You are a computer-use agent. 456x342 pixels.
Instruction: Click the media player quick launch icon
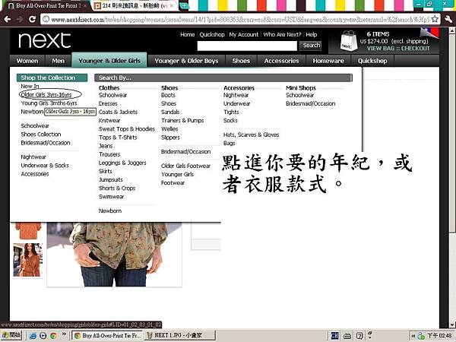click(43, 336)
